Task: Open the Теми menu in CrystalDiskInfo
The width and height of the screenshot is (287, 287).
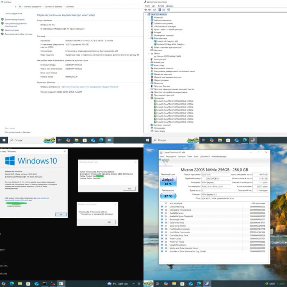Action: point(190,157)
